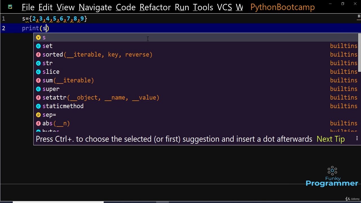Click function icon beside 'setattr'
The image size is (361, 203).
pos(38,98)
